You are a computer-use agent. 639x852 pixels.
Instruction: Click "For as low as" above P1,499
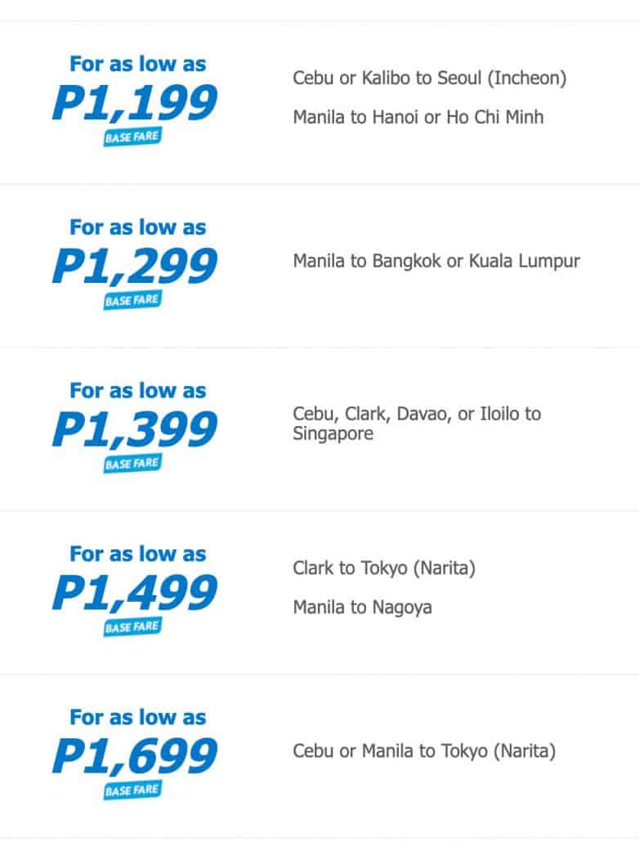[x=137, y=554]
